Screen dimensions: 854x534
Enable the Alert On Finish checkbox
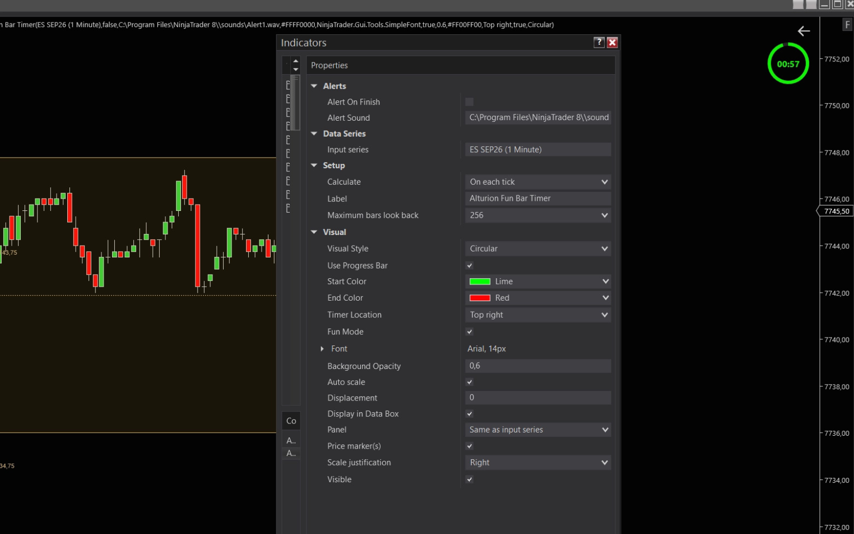coord(470,102)
